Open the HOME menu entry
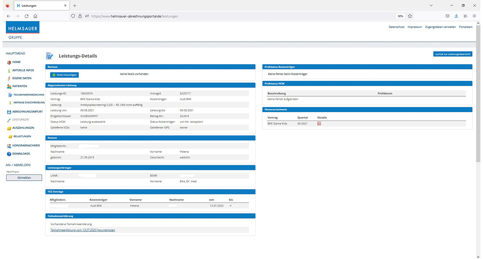 [16, 62]
